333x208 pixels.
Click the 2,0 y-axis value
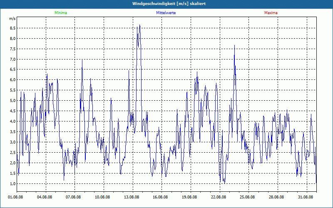coord(13,163)
